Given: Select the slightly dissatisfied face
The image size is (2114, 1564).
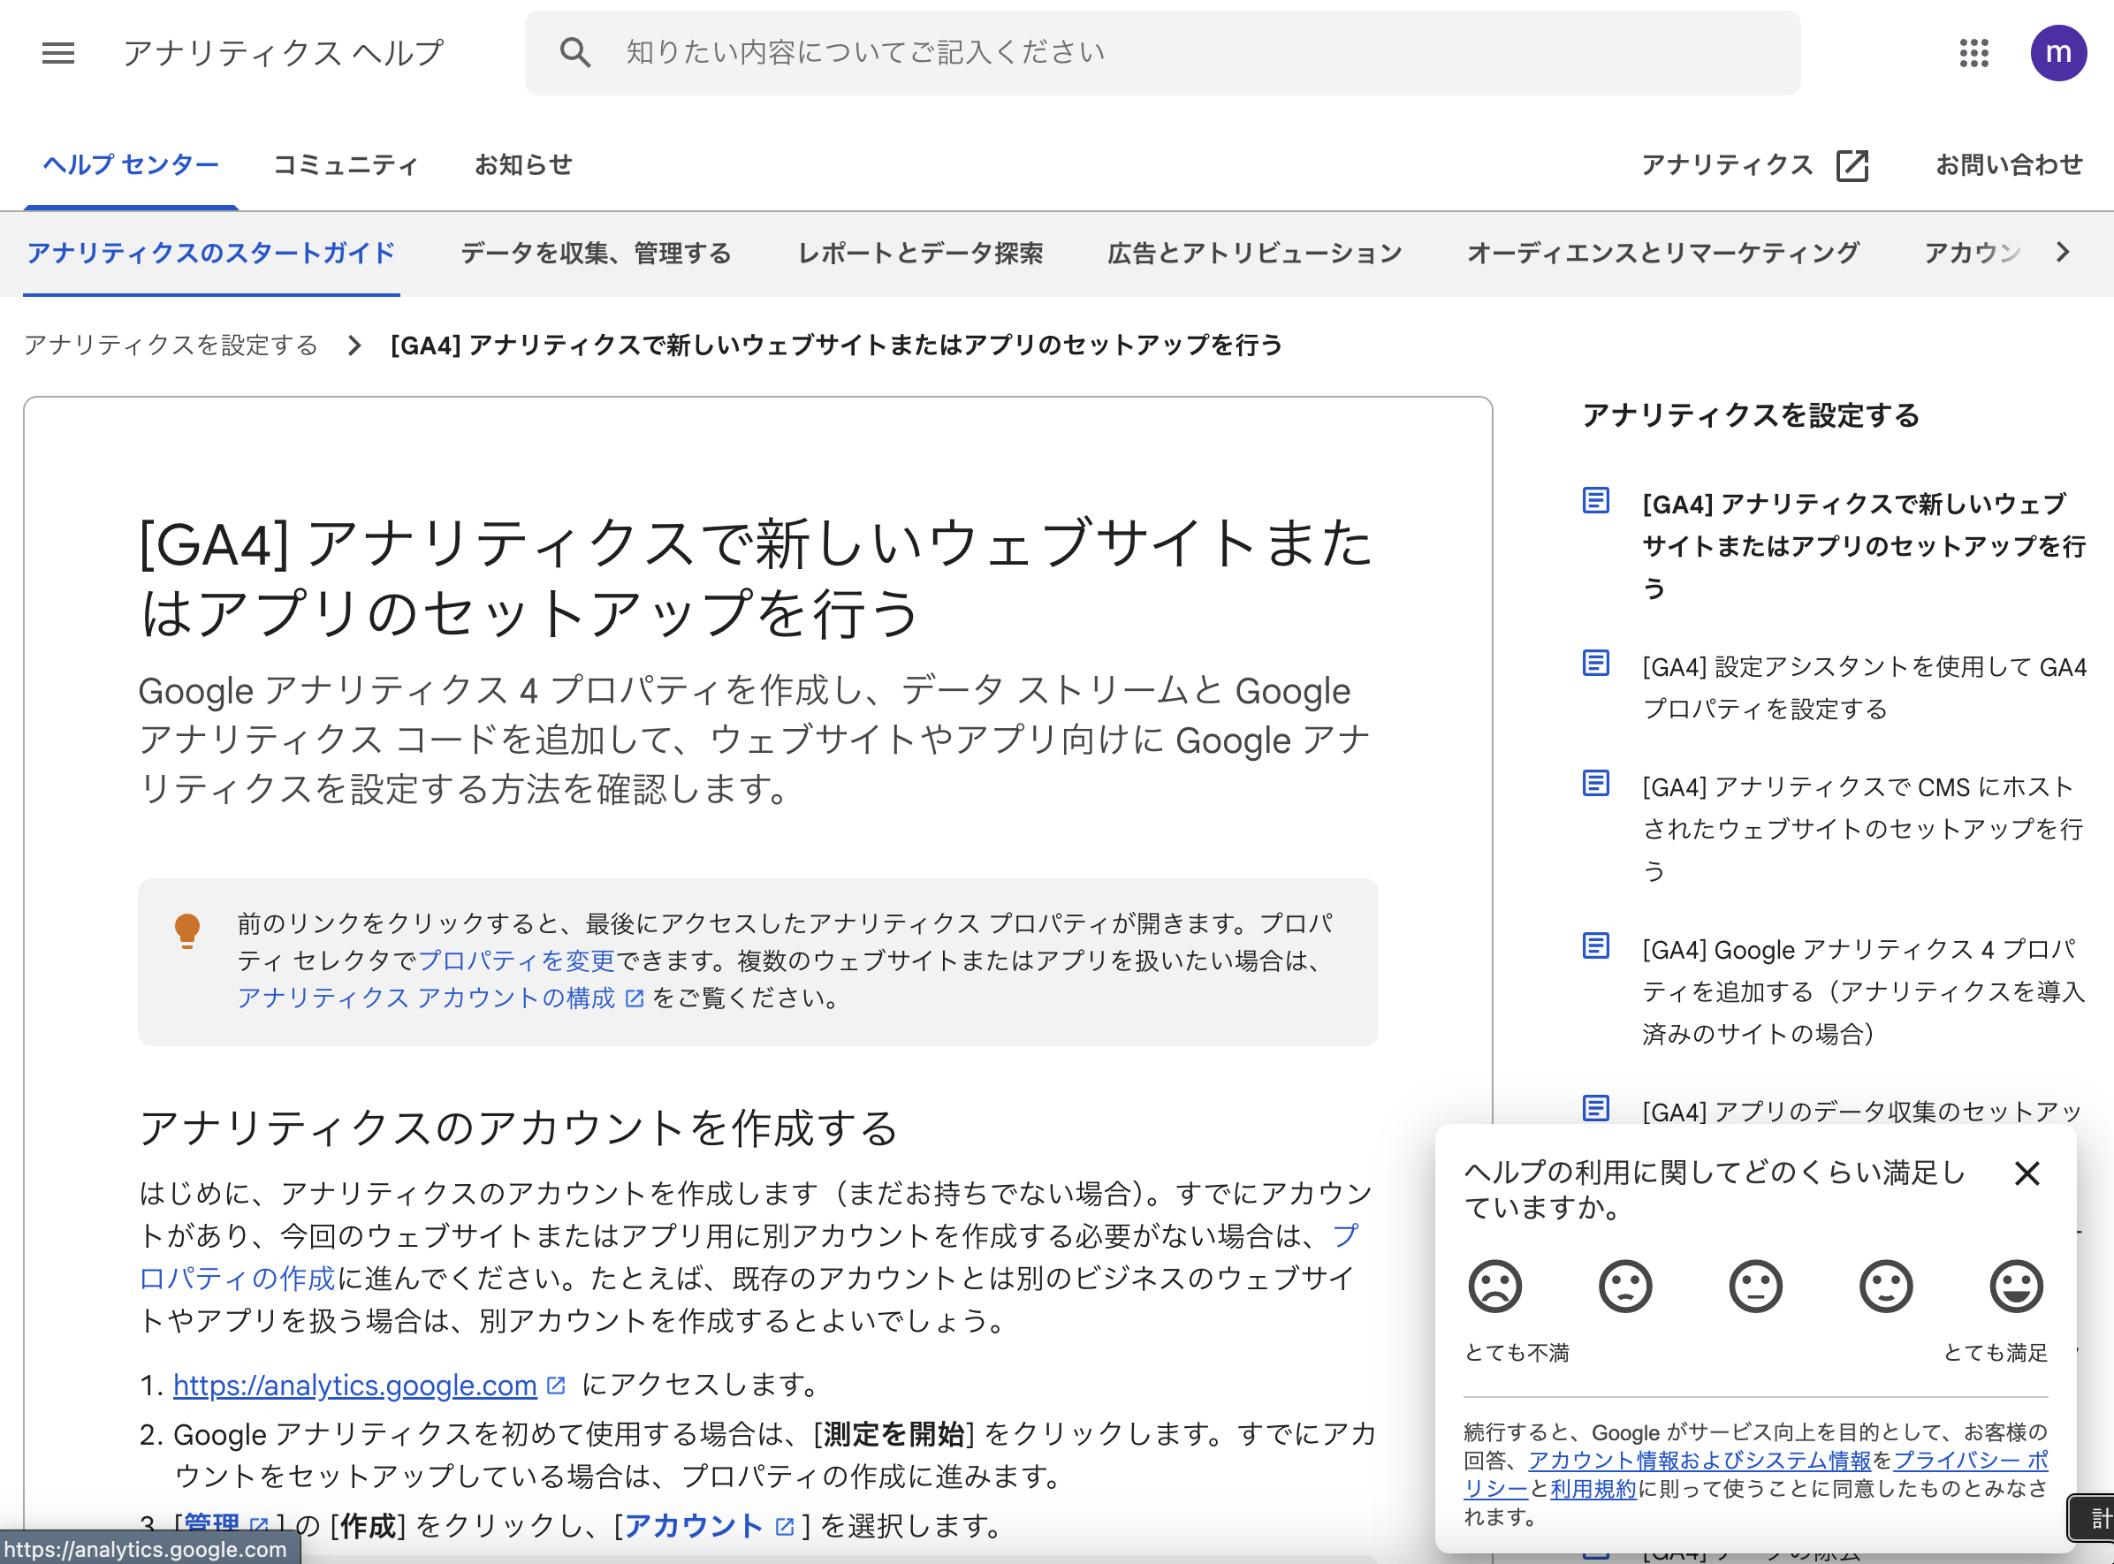Looking at the screenshot, I should click(1624, 1286).
